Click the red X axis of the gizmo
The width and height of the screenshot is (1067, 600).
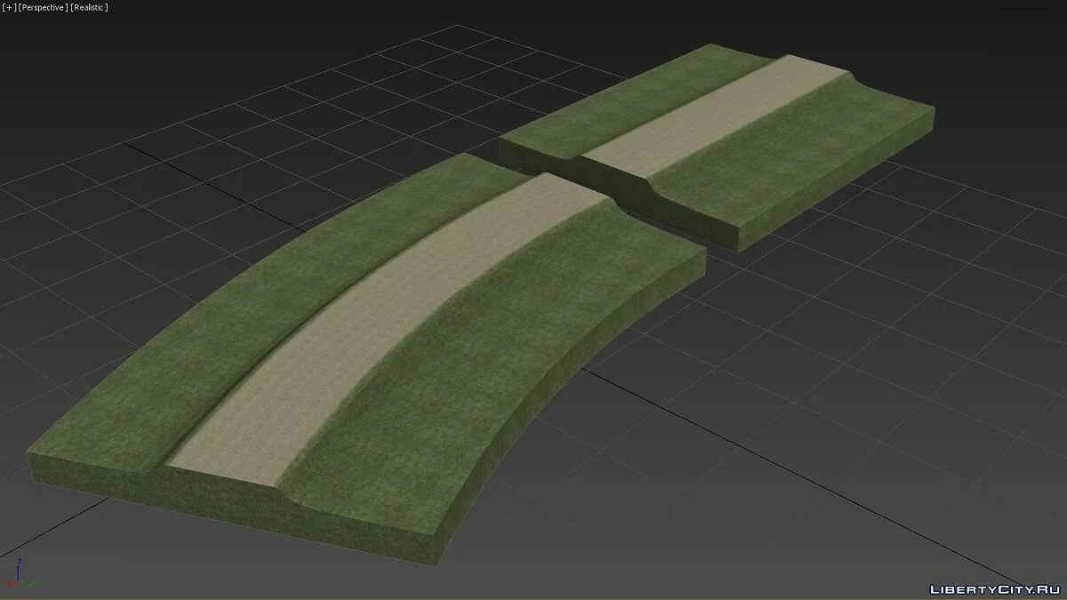pos(11,584)
